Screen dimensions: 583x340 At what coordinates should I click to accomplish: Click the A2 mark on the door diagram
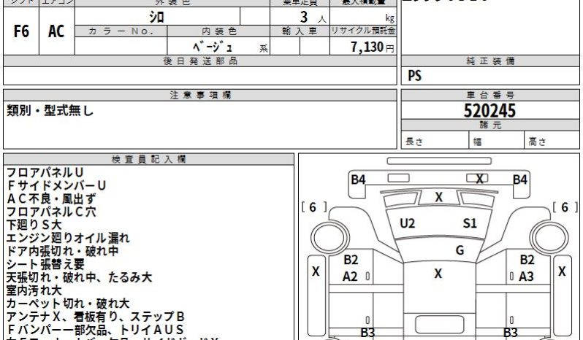point(350,277)
